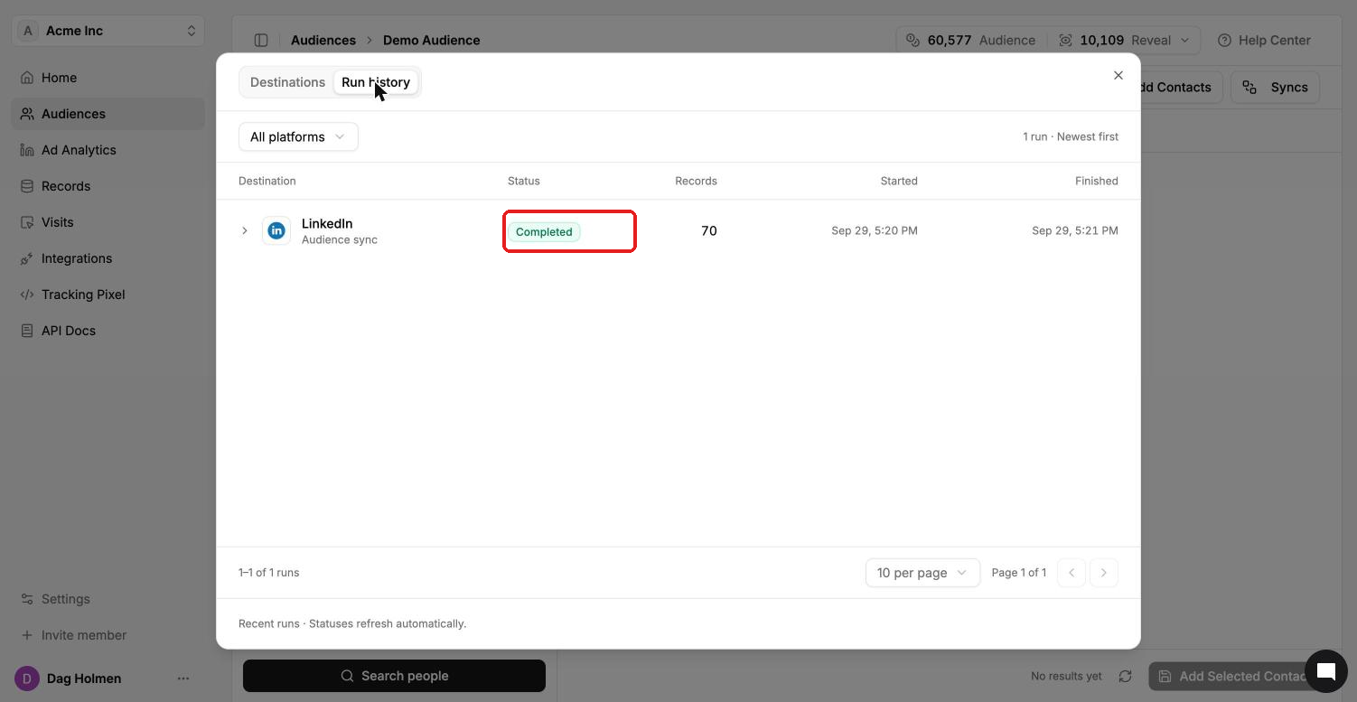Image resolution: width=1357 pixels, height=702 pixels.
Task: Click Invite member
Action: 108,635
